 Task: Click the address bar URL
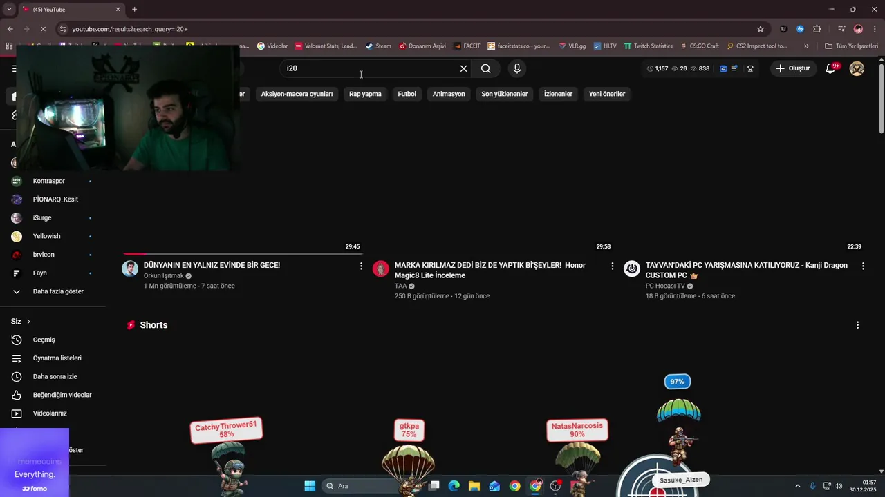(x=130, y=29)
